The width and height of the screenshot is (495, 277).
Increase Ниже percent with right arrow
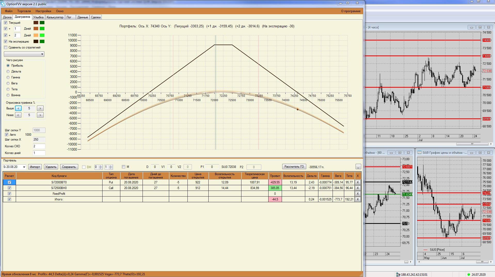[40, 115]
